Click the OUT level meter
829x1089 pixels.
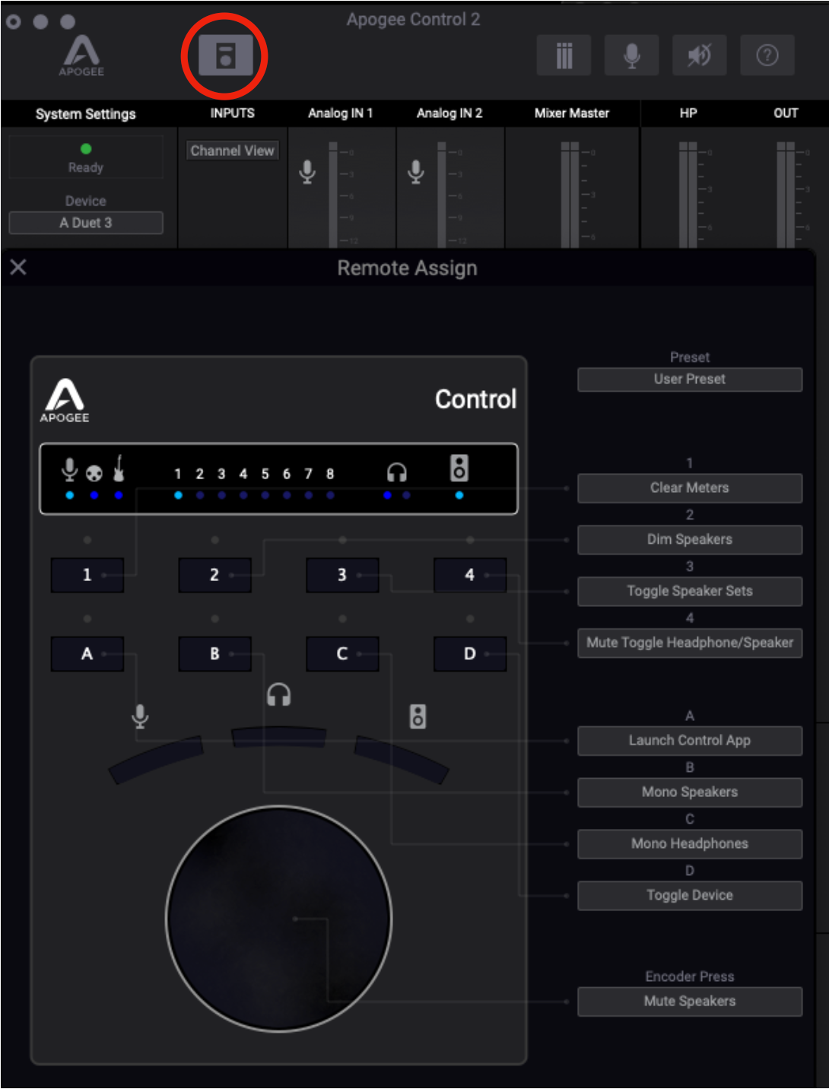(786, 194)
